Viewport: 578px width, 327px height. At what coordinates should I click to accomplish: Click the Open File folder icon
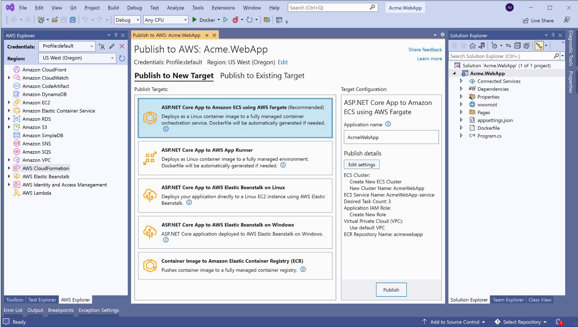55,20
